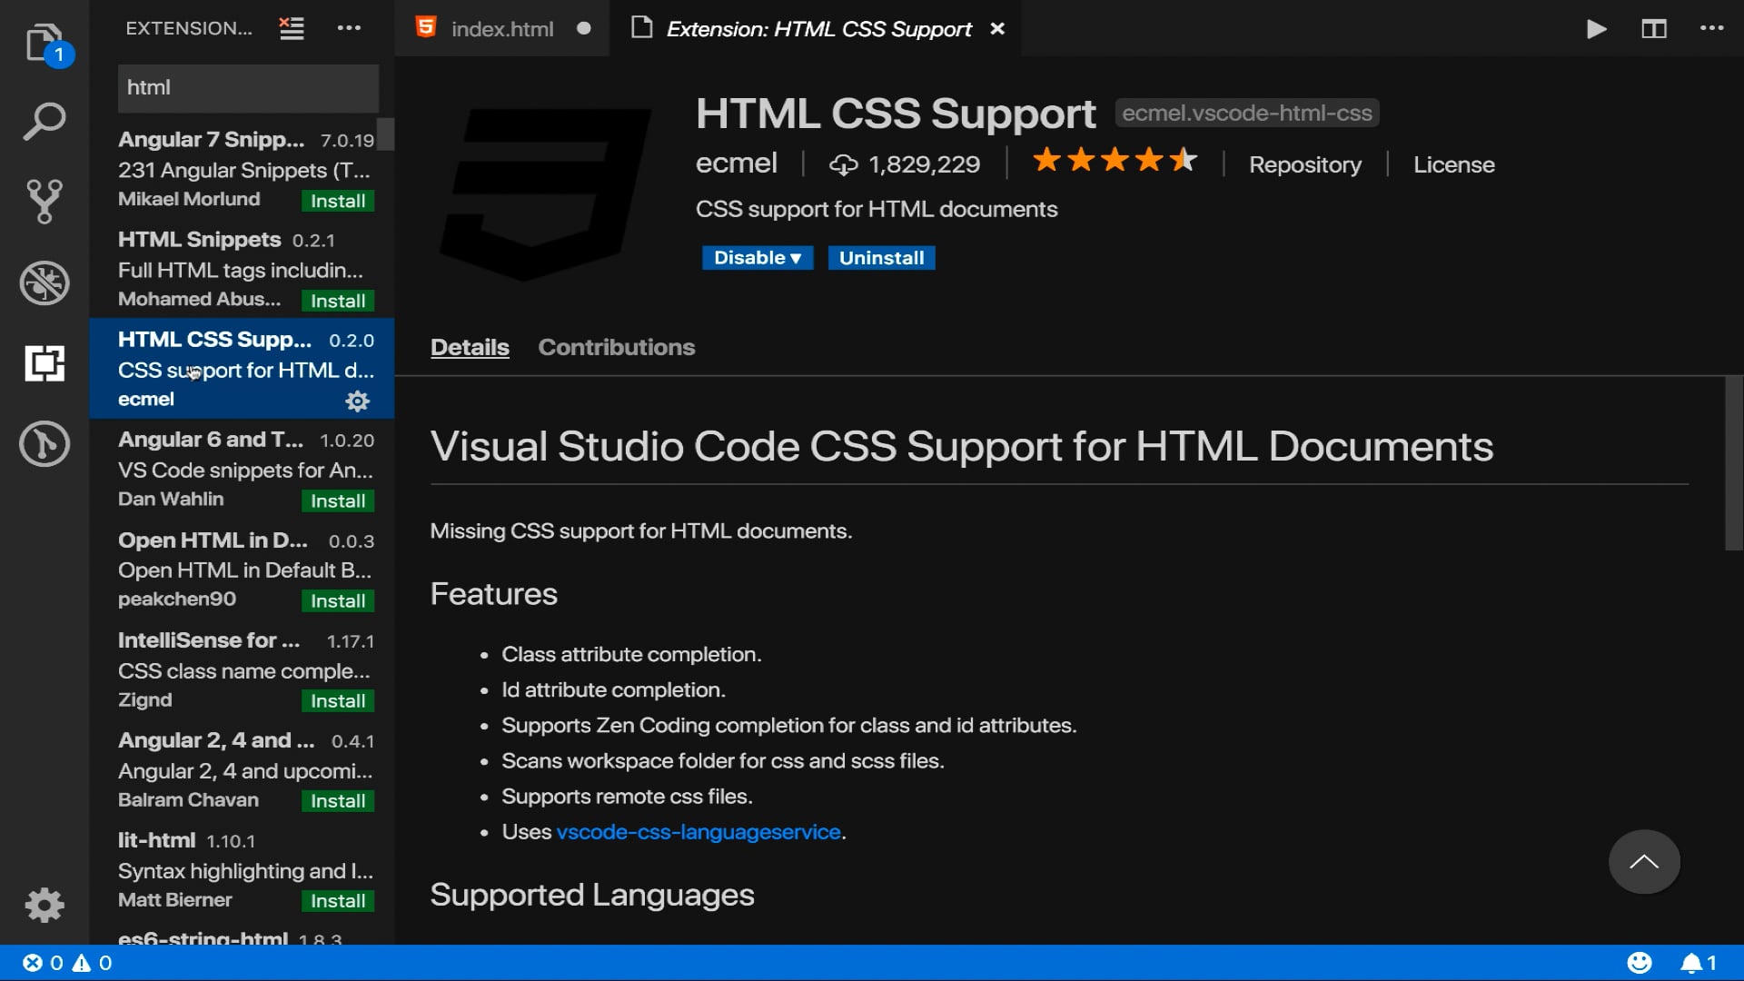Open the vscode-css-languageservice link
The height and width of the screenshot is (981, 1744).
698,832
